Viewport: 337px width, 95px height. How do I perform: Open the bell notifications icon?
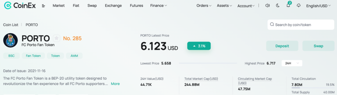(288, 5)
